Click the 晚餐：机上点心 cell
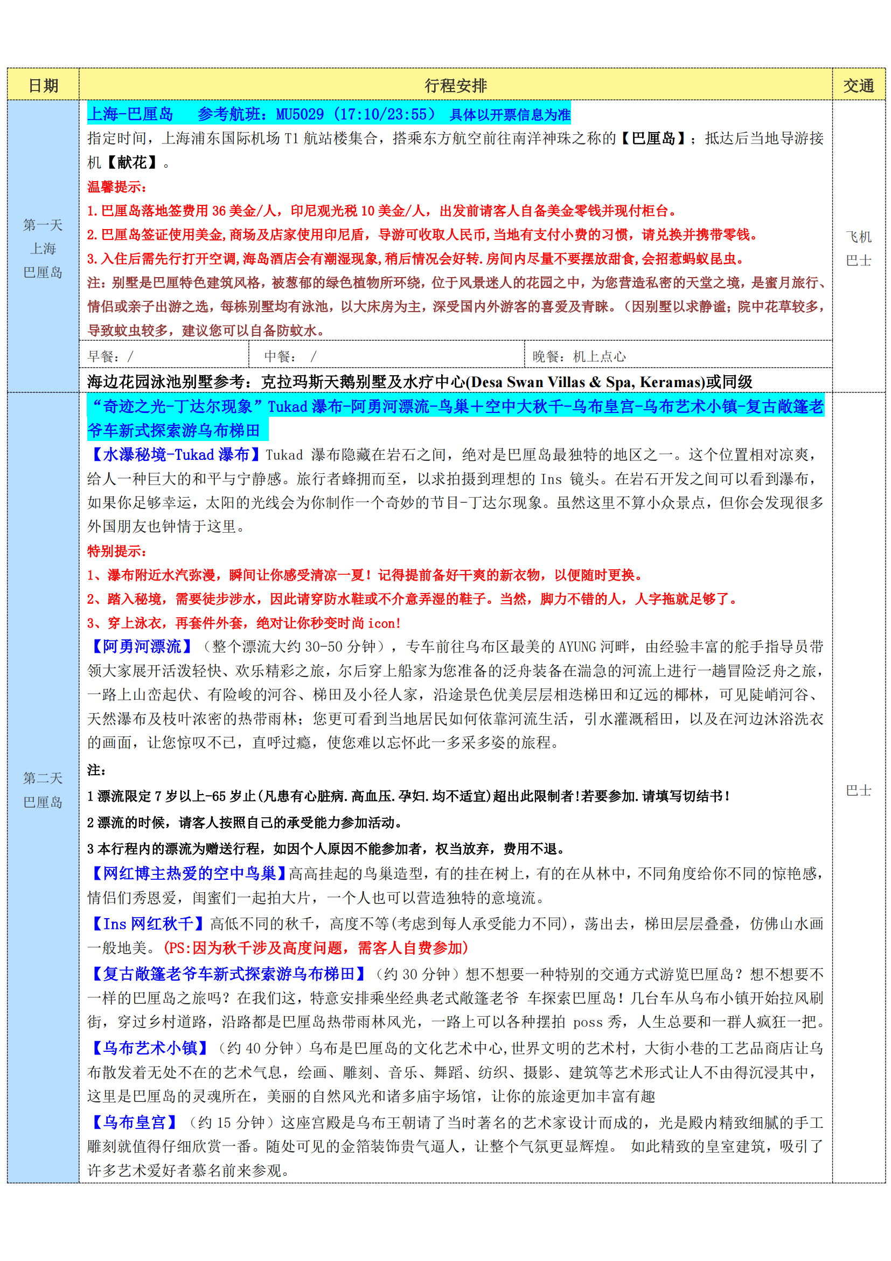Image resolution: width=891 pixels, height=1261 pixels. 678,356
